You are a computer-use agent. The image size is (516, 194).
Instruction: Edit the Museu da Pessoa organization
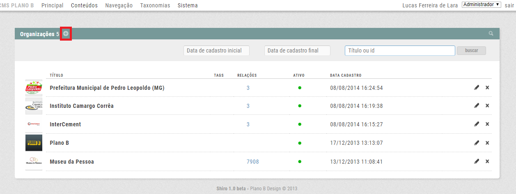(x=477, y=161)
